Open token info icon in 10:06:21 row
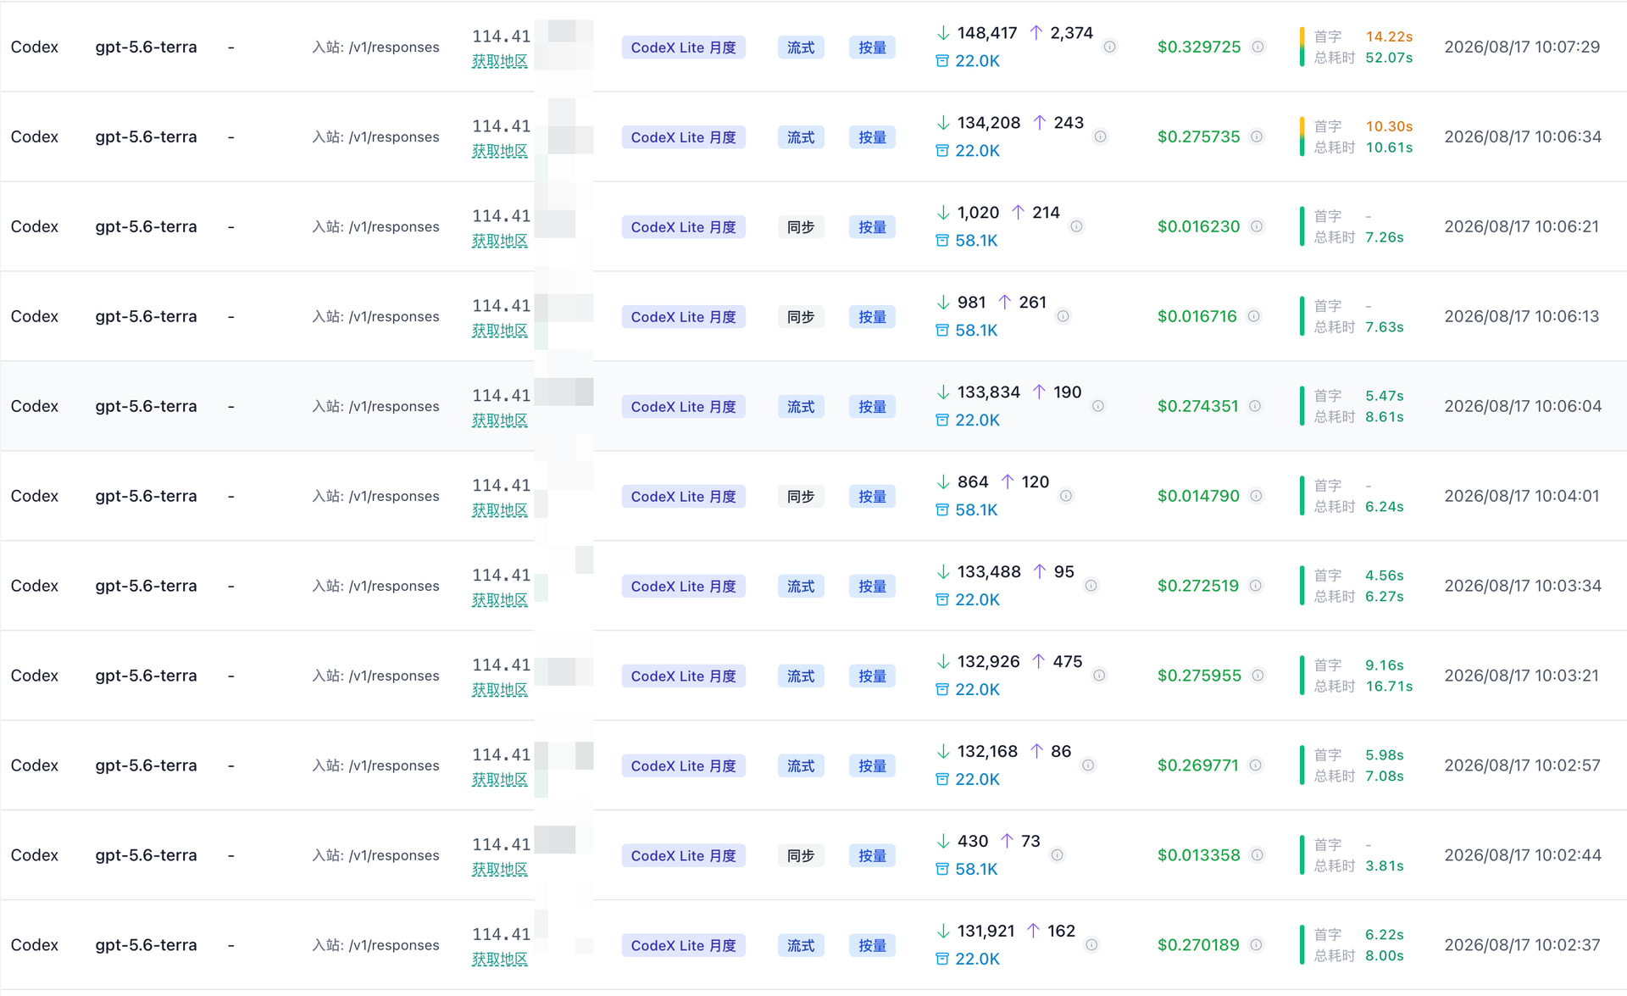The image size is (1627, 996). 1076,226
